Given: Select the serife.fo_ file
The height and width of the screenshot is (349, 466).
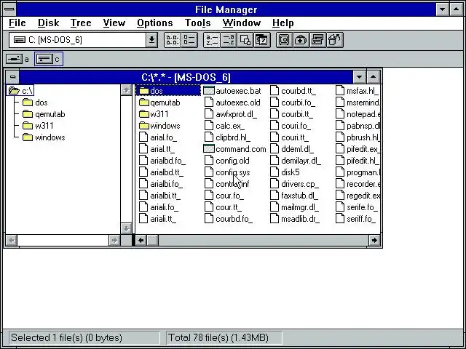Looking at the screenshot, I should [x=357, y=207].
